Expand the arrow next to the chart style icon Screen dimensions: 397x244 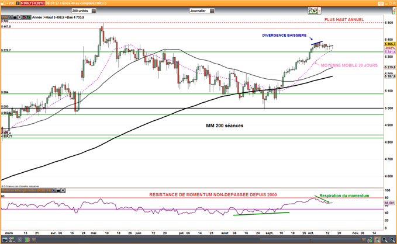tap(319, 11)
